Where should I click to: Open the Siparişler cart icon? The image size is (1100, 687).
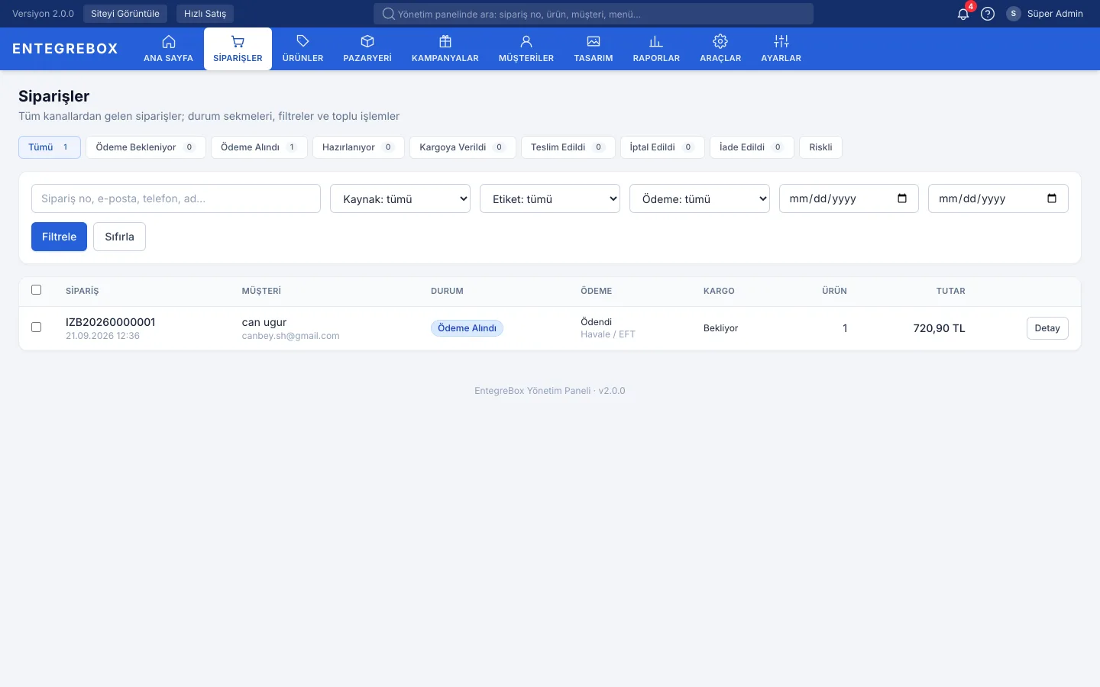click(x=238, y=42)
